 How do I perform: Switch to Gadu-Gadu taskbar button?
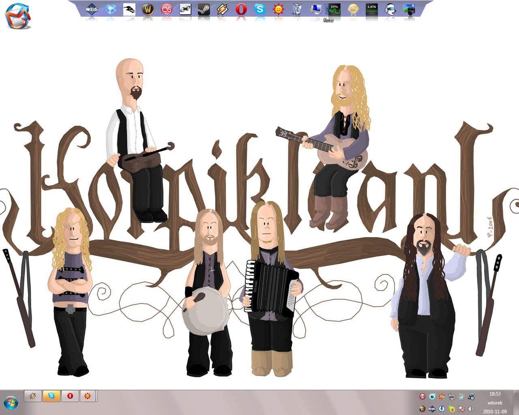[88, 396]
